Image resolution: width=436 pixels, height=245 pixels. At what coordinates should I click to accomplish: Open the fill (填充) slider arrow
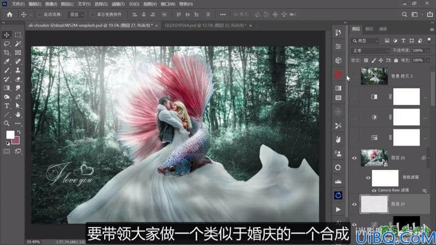click(428, 60)
